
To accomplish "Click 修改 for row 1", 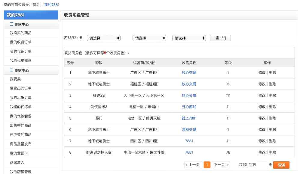I will click(x=262, y=73).
